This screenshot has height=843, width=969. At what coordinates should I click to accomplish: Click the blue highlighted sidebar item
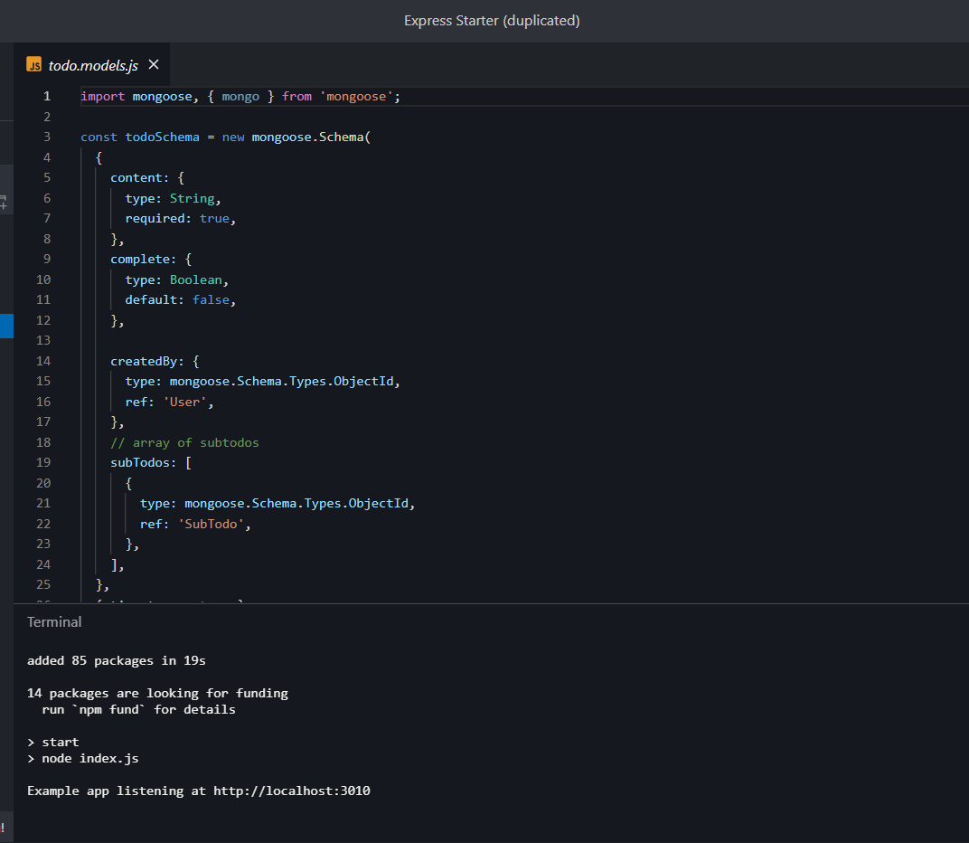click(7, 326)
